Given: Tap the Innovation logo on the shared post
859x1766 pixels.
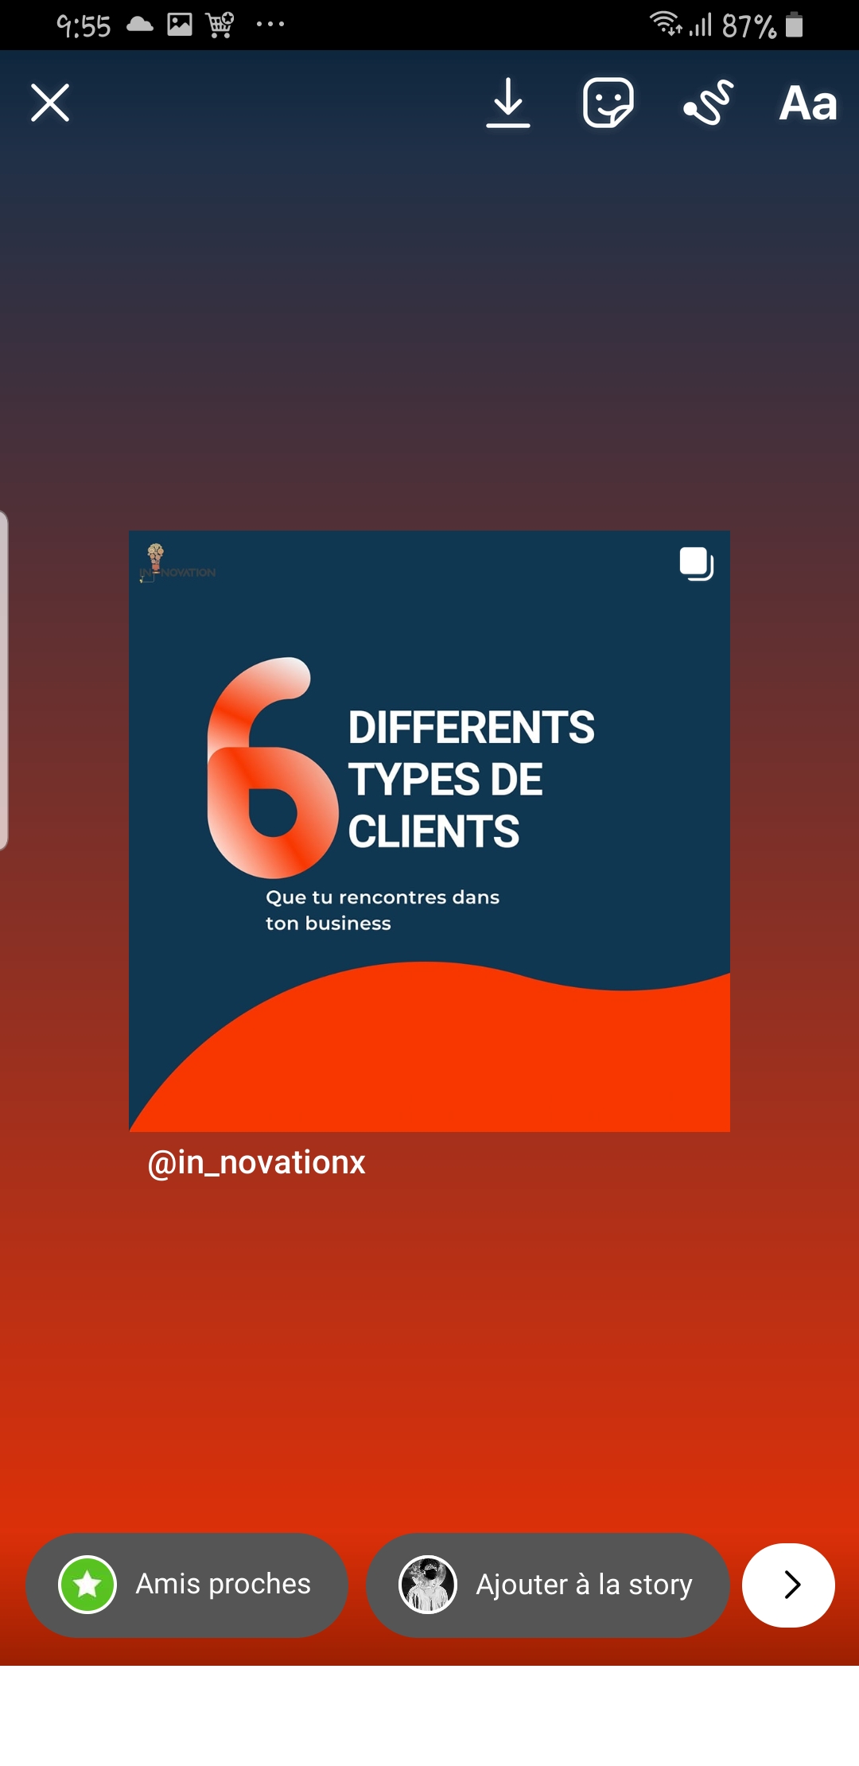Looking at the screenshot, I should pos(177,564).
